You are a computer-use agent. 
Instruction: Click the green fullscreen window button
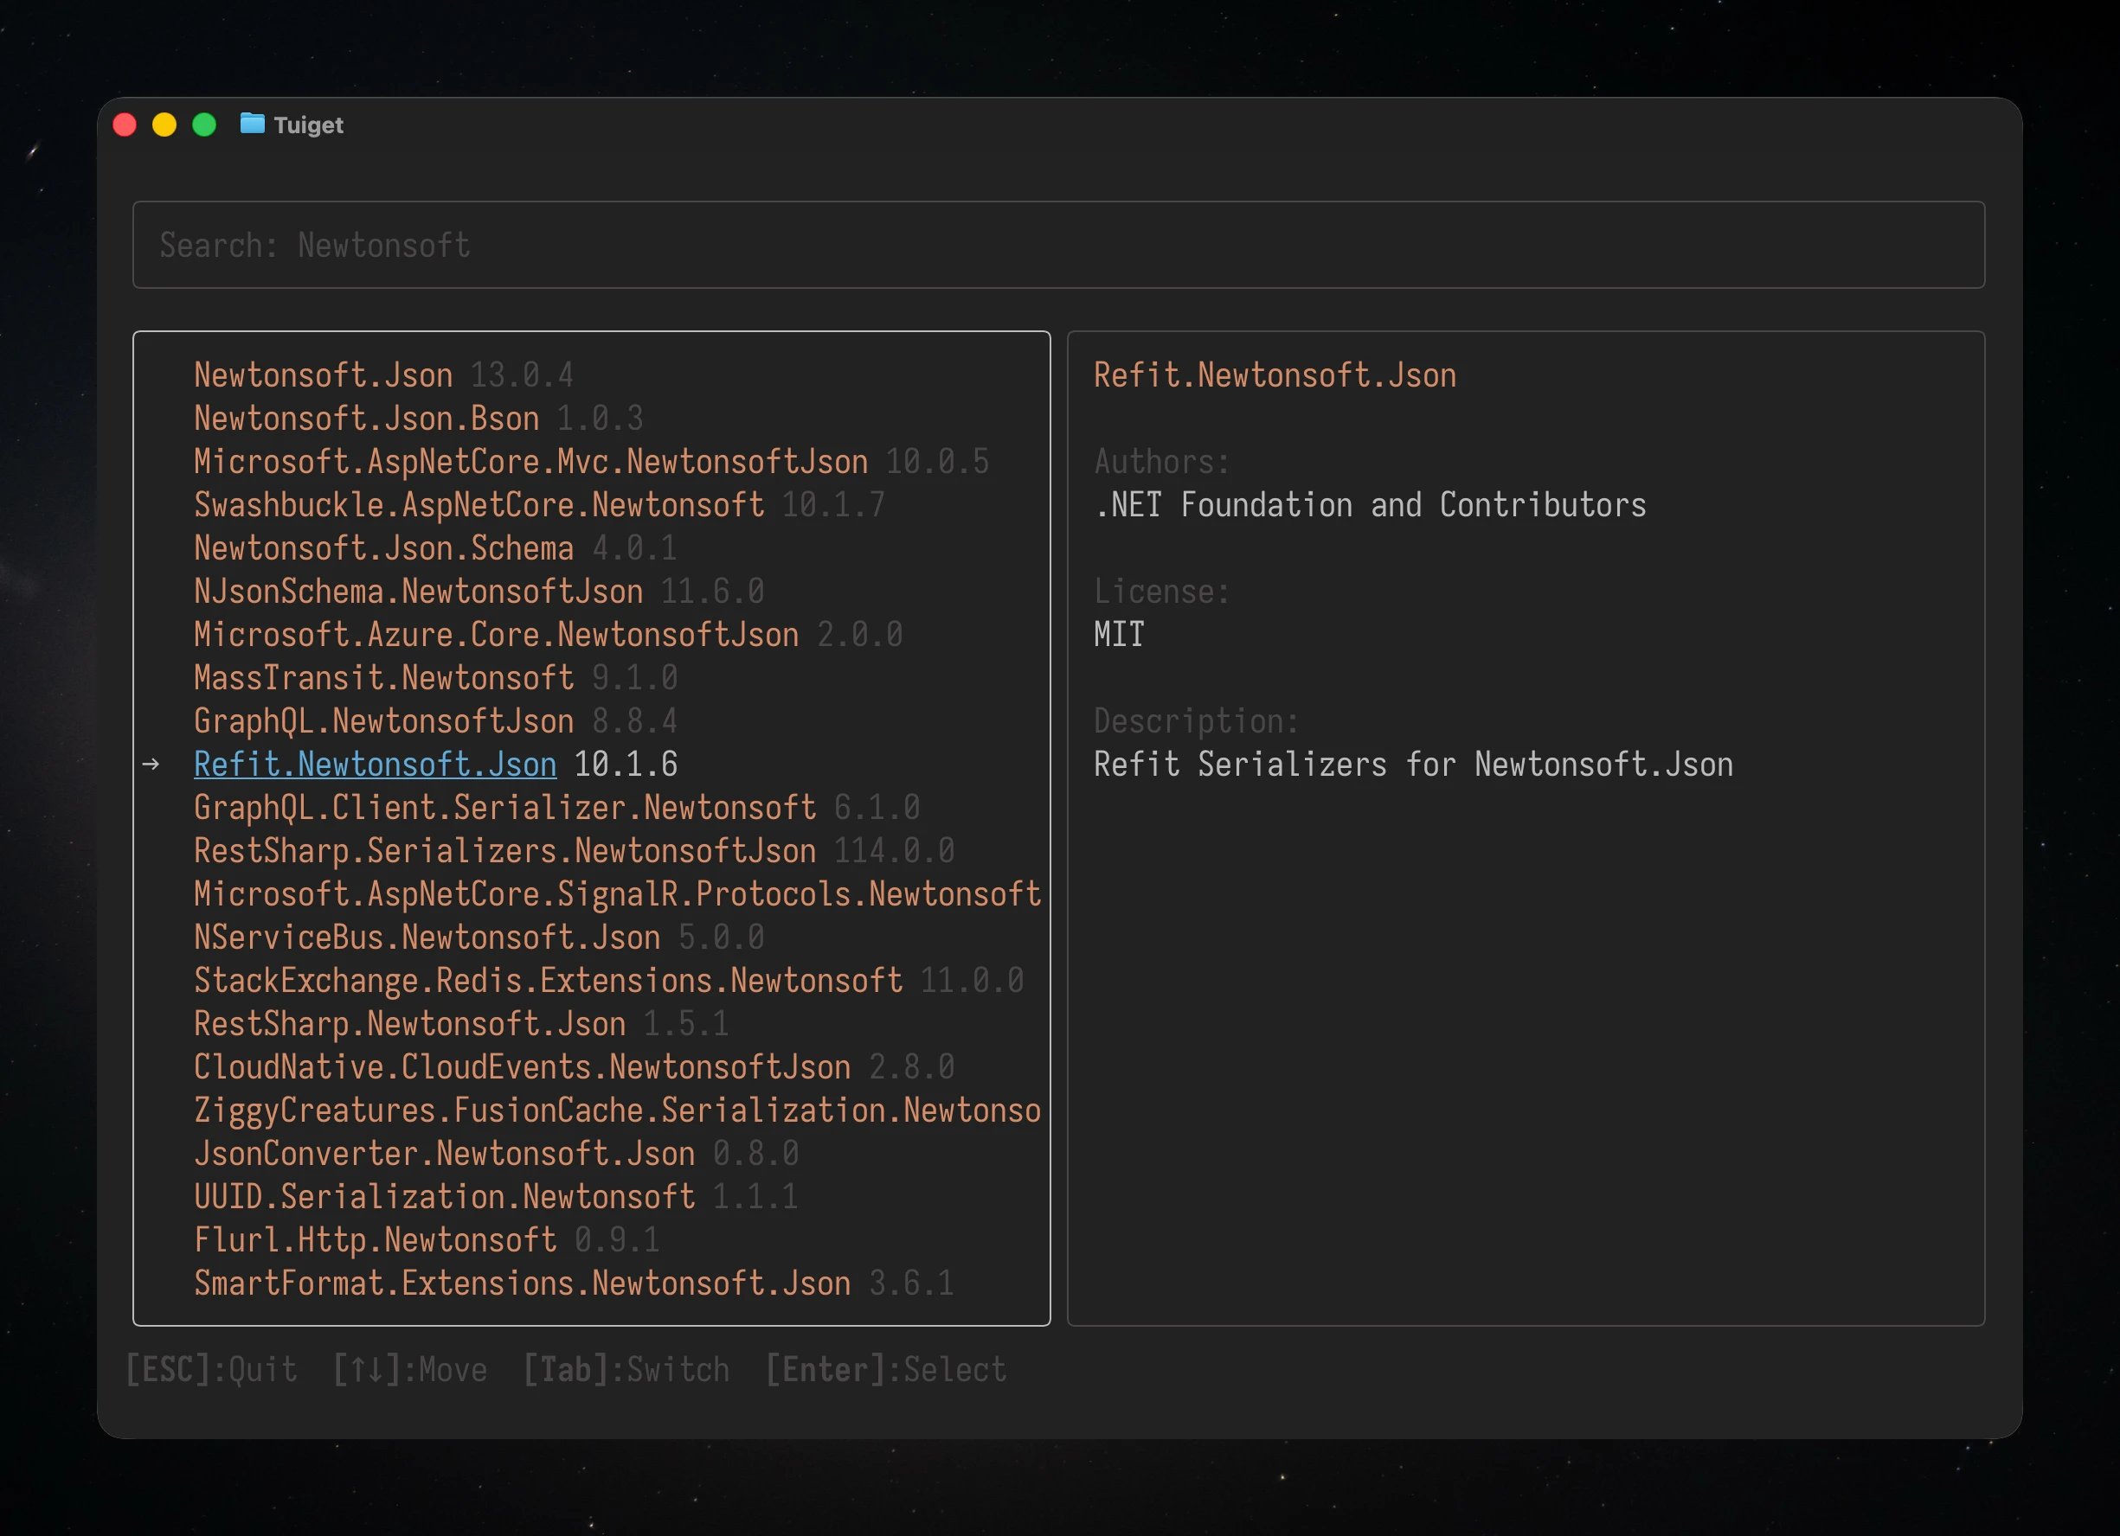click(203, 125)
